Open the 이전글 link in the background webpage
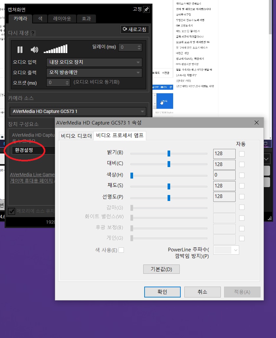The image size is (276, 338). 166,73
